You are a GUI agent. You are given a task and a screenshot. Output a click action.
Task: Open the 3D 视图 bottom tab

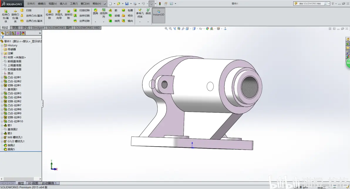pyautogui.click(x=33, y=183)
